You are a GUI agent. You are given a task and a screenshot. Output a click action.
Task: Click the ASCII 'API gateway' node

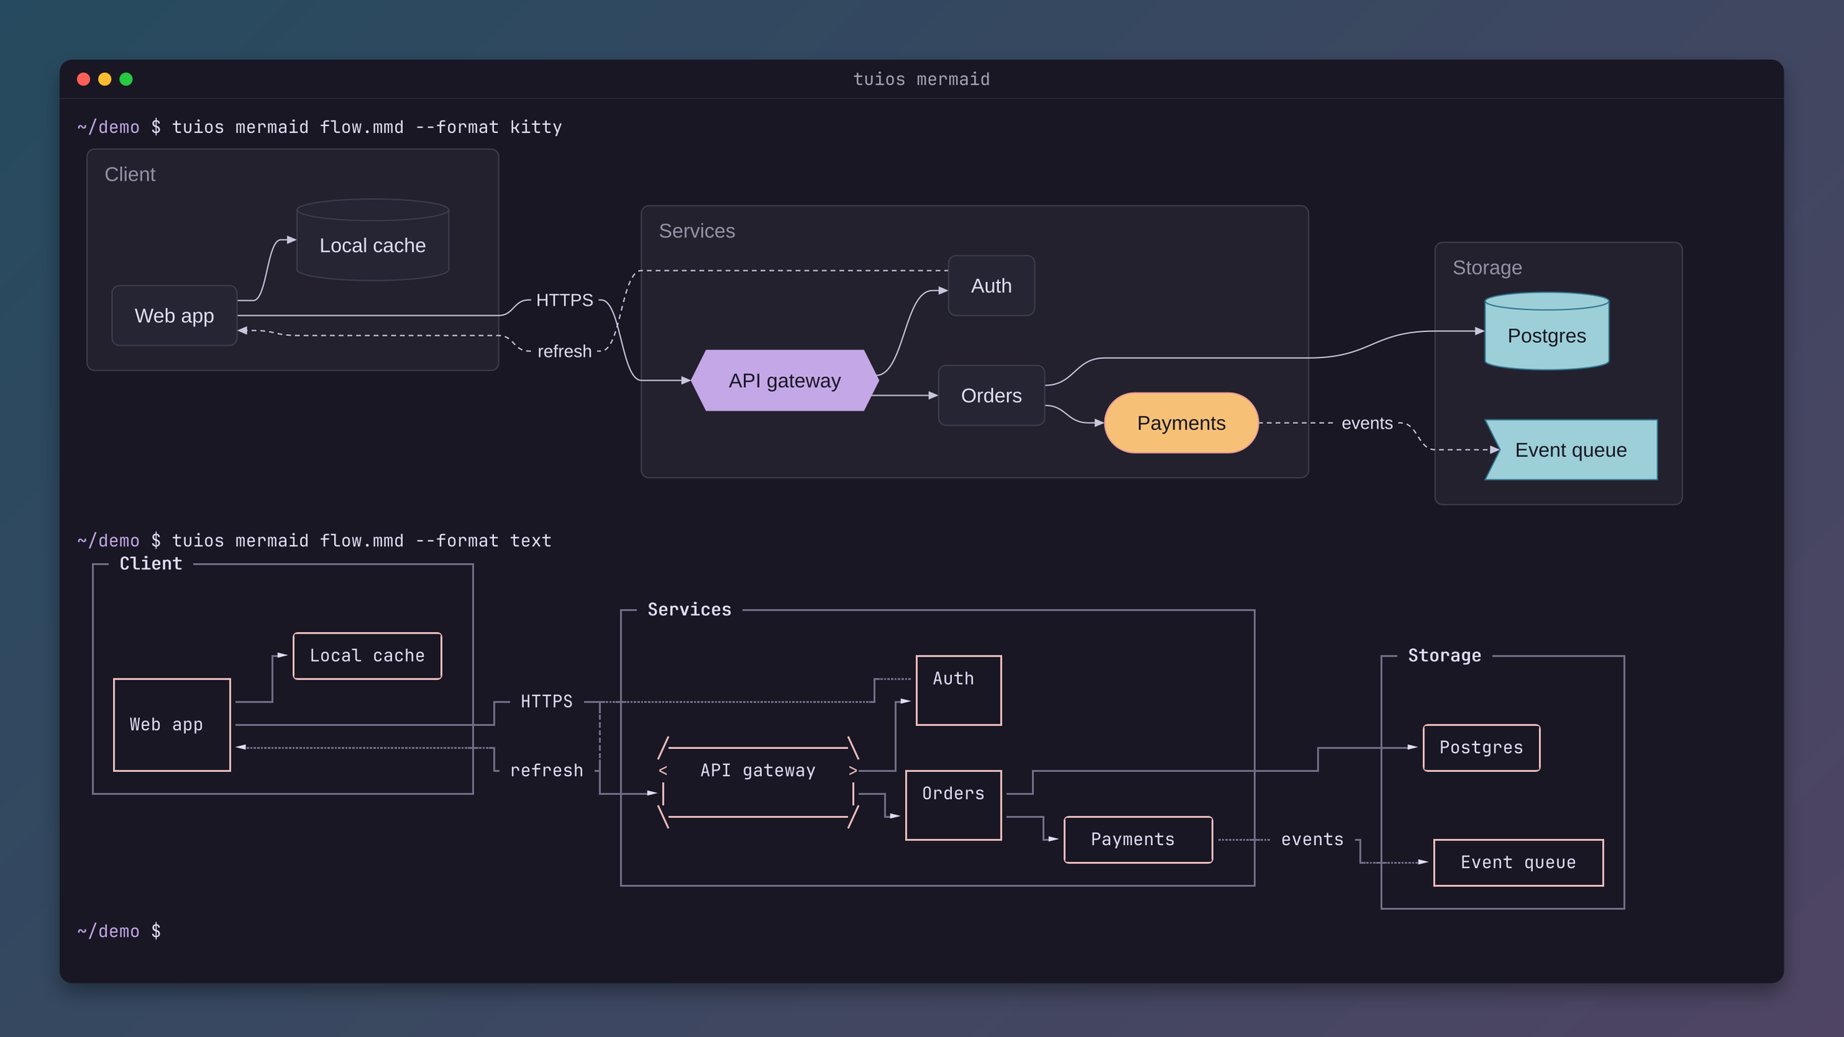[758, 782]
